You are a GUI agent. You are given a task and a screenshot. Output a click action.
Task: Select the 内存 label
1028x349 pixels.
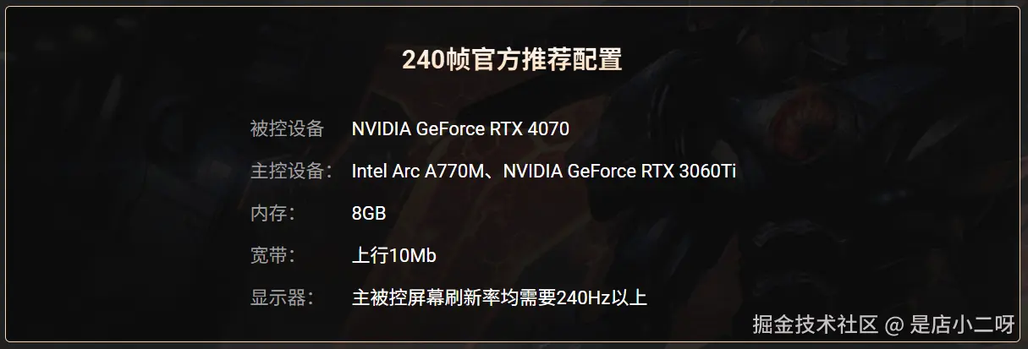pos(272,214)
